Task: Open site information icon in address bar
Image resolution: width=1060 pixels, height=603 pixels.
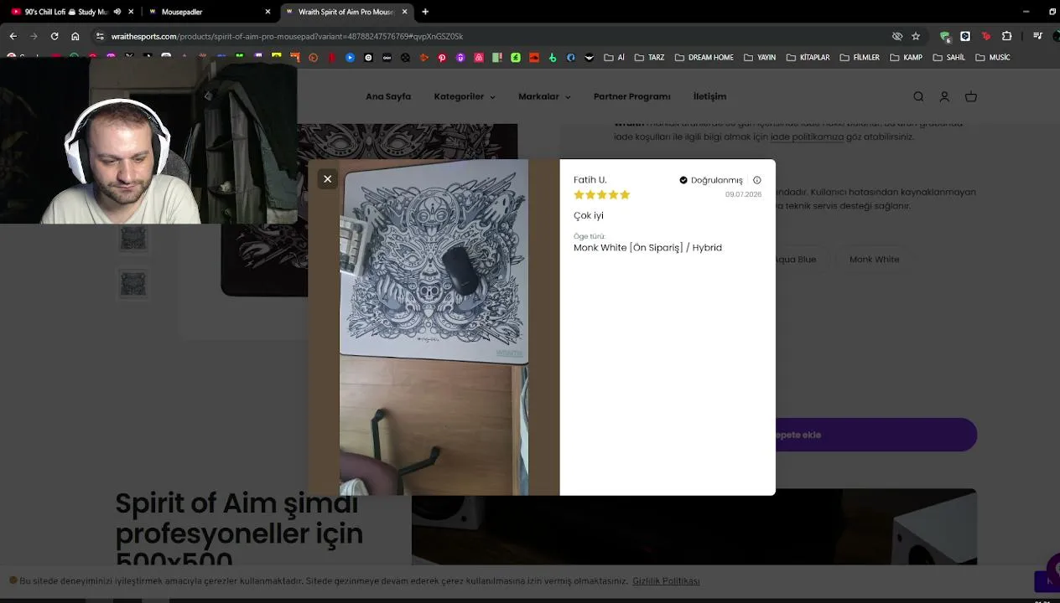Action: pos(100,36)
